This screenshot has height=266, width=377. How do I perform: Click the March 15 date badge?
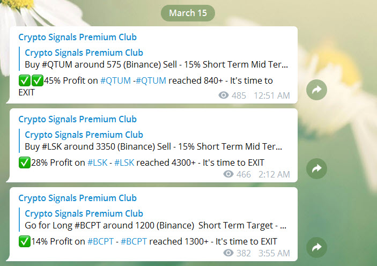(188, 13)
